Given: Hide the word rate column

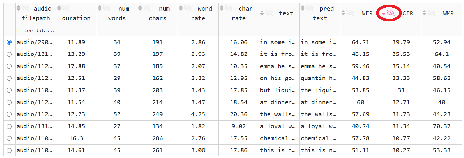Looking at the screenshot, I should (188, 8).
